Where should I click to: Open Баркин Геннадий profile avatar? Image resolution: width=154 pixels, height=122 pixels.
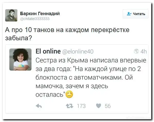coord(11,15)
